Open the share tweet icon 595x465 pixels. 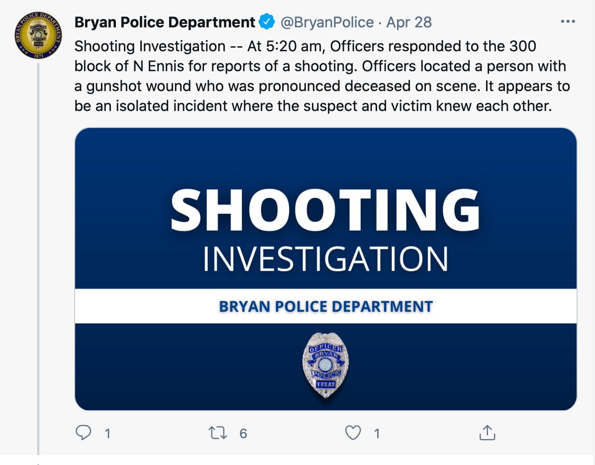click(x=487, y=433)
